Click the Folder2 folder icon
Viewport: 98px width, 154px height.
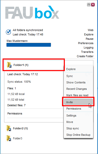pos(8,128)
